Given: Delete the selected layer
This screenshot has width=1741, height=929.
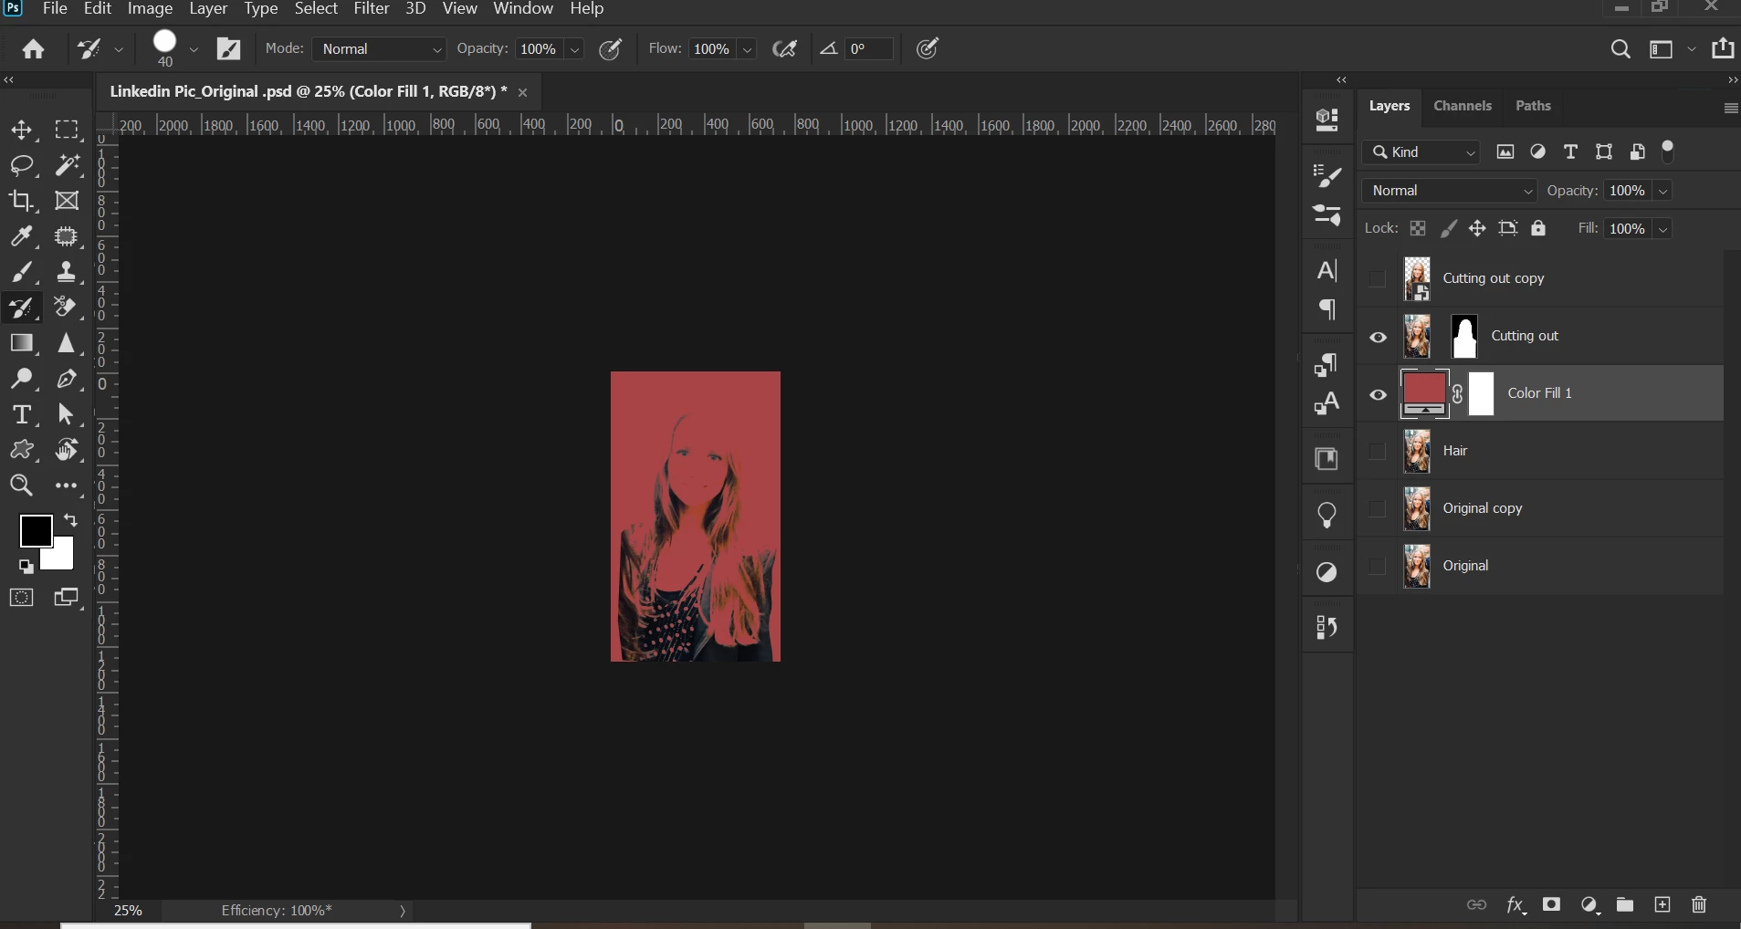Looking at the screenshot, I should tap(1699, 904).
